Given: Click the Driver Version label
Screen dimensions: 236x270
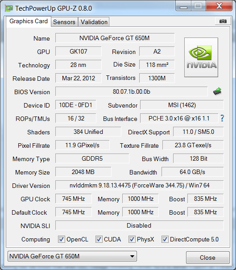Looking at the screenshot, I should point(31,186).
